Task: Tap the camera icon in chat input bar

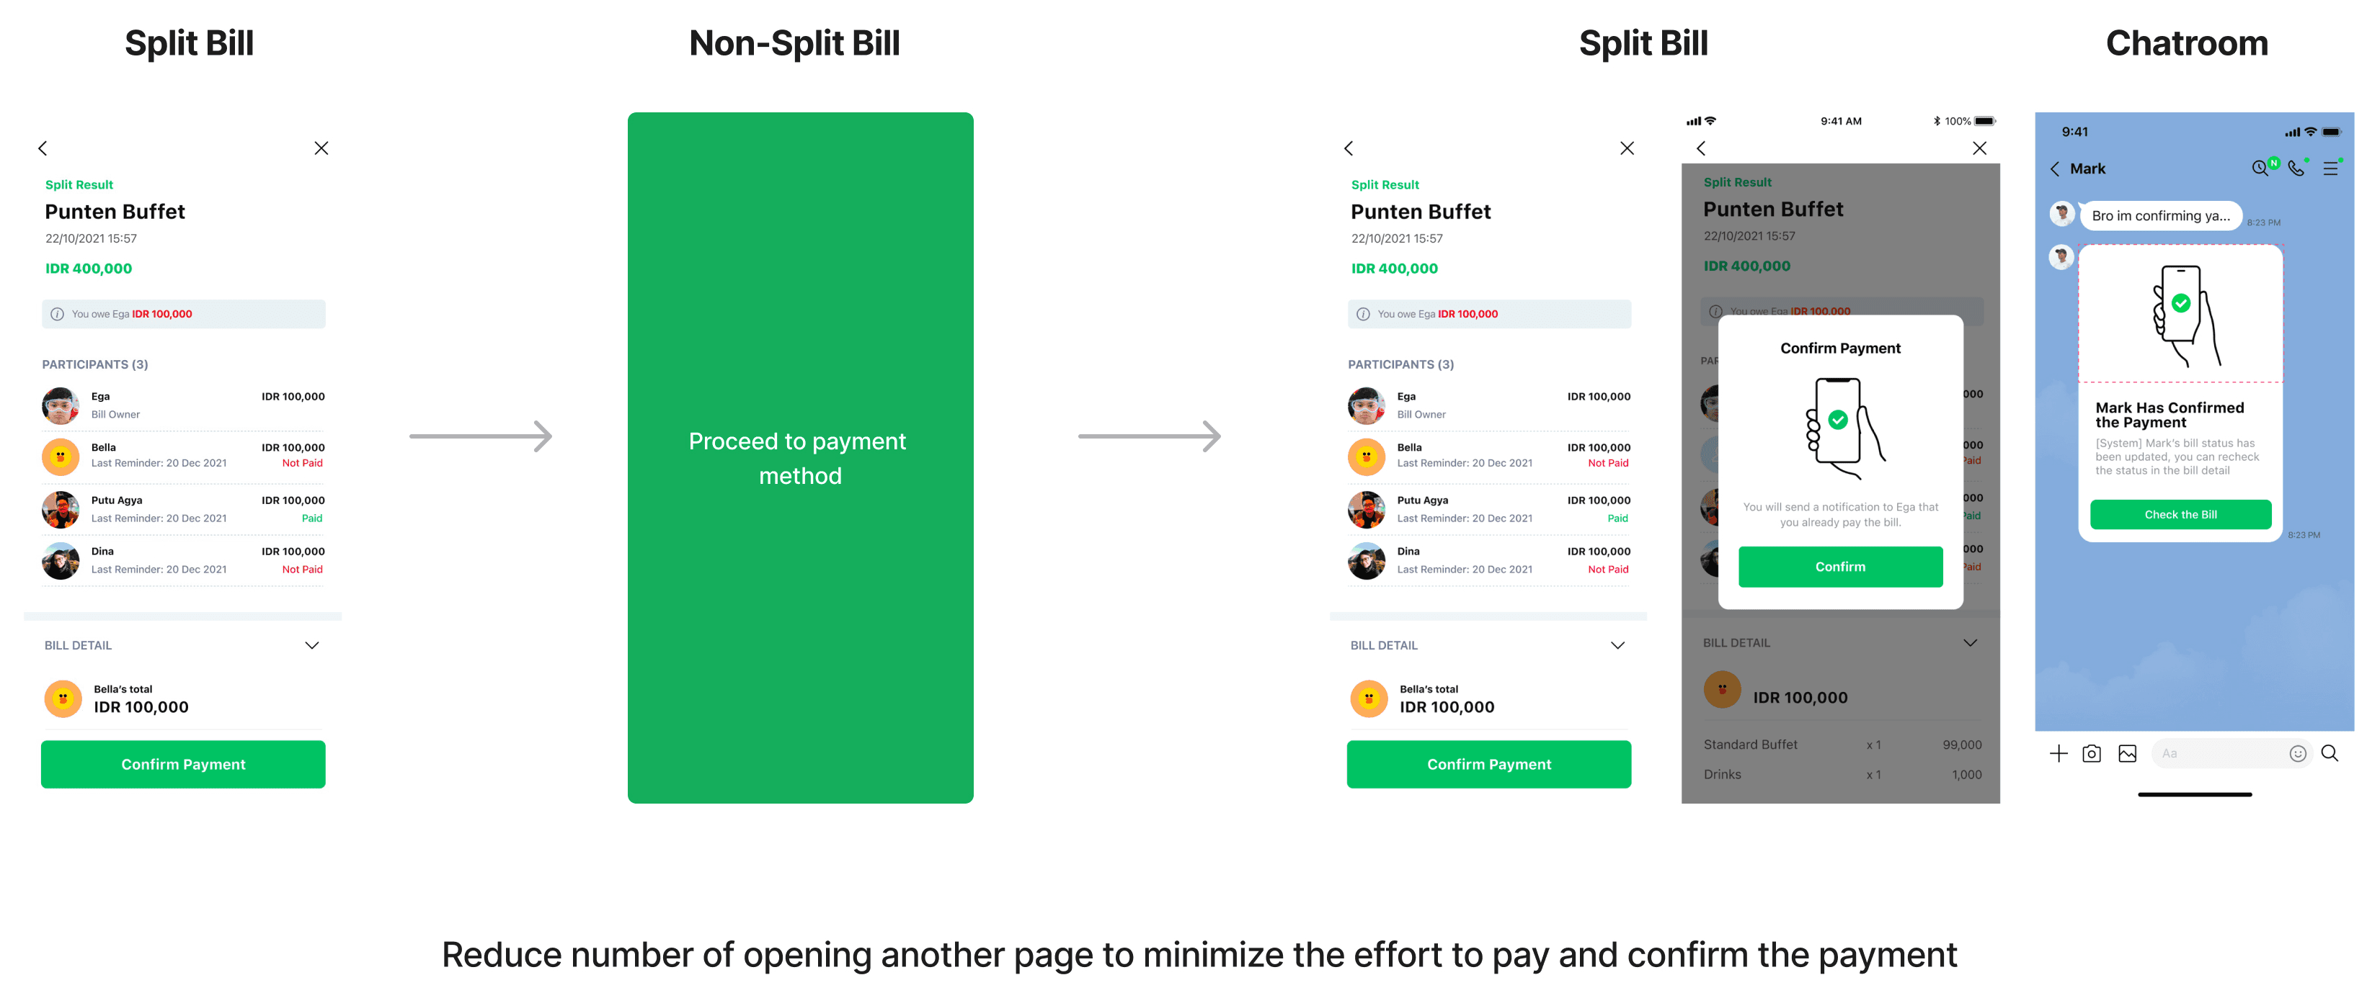Action: click(2092, 753)
